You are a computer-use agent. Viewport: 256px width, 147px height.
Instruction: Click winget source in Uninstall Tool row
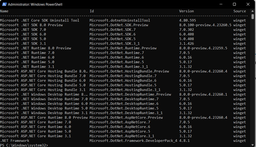(240, 20)
